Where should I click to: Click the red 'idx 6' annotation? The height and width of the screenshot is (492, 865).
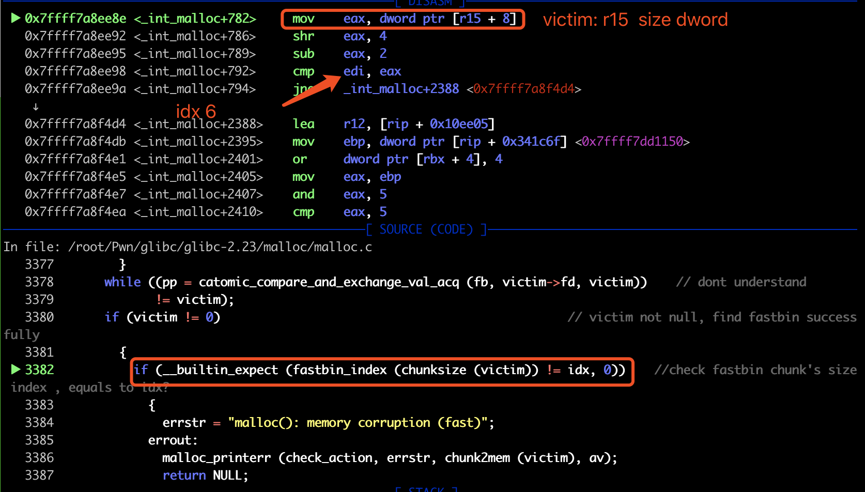pyautogui.click(x=196, y=112)
